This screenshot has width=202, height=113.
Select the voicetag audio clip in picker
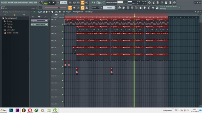(x=39, y=24)
